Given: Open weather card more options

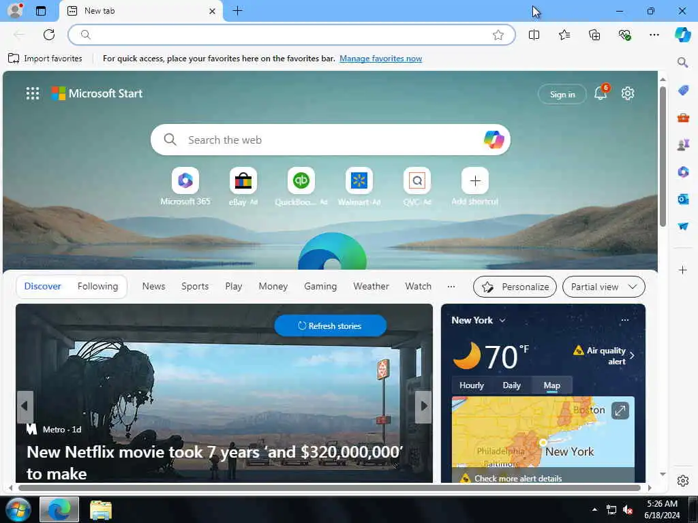Looking at the screenshot, I should coord(625,320).
